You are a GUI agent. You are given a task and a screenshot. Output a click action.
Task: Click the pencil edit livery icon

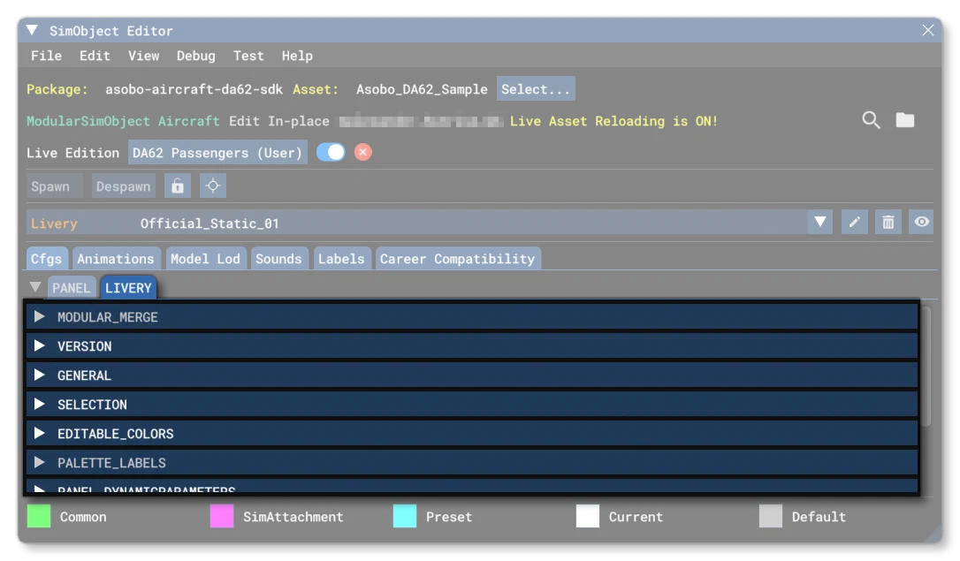[x=854, y=222]
